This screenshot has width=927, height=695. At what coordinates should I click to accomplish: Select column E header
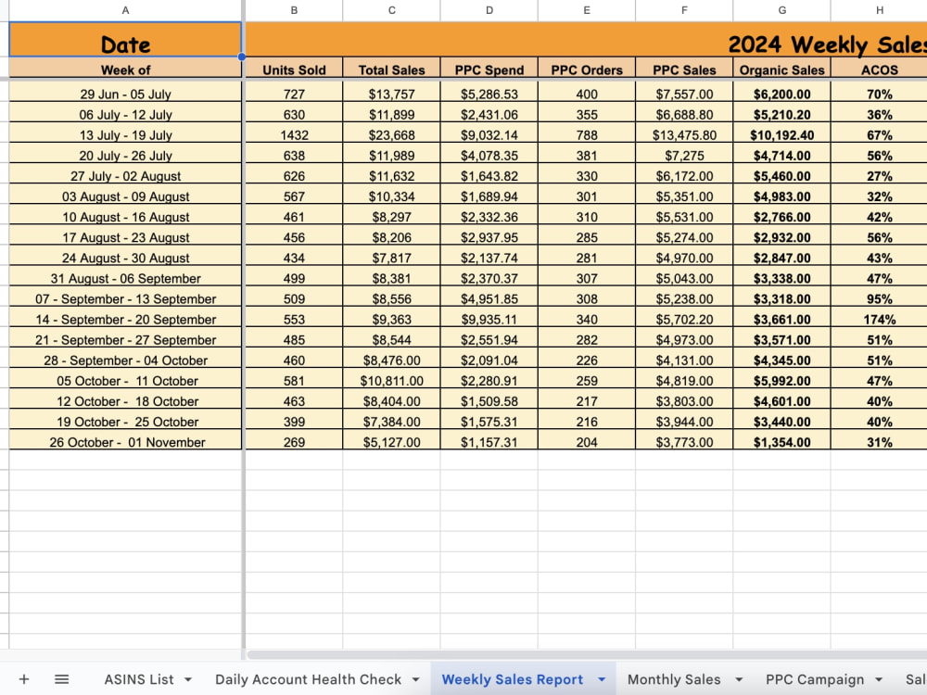click(x=587, y=10)
